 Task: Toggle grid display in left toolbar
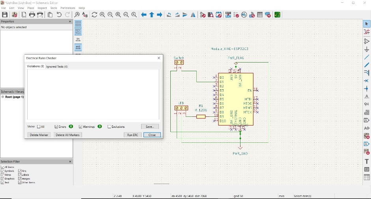click(78, 24)
